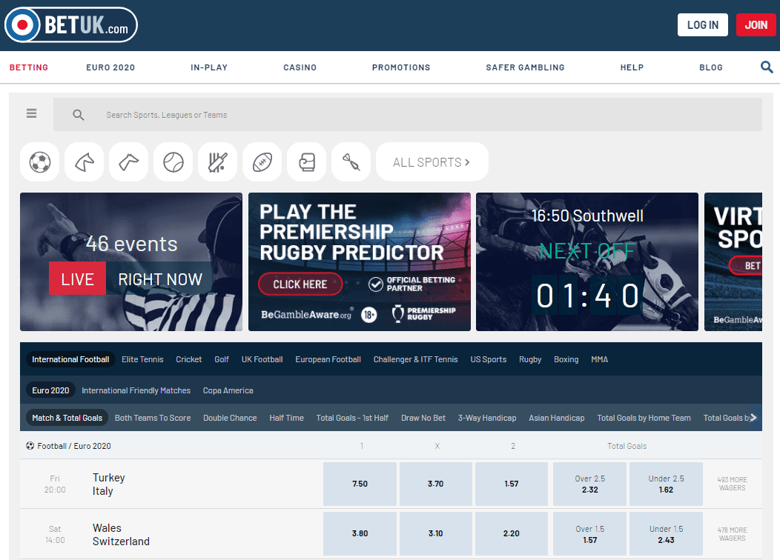Screen dimensions: 780x560
Task: Select the darts icon
Action: pos(351,161)
